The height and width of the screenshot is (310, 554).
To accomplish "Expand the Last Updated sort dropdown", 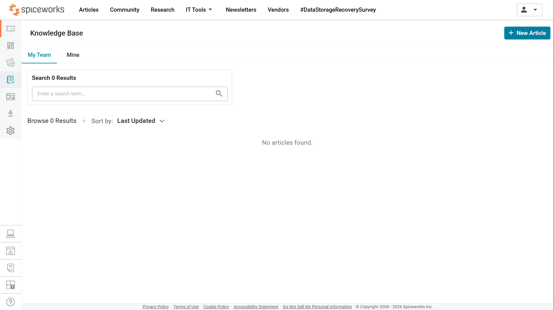I will click(141, 121).
